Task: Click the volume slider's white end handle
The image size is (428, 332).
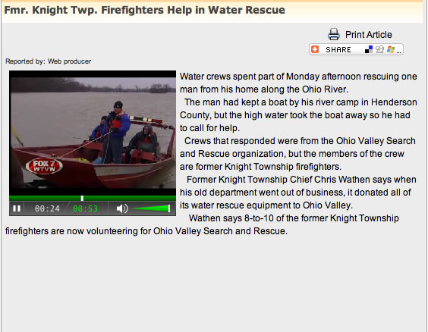Action: tap(169, 208)
